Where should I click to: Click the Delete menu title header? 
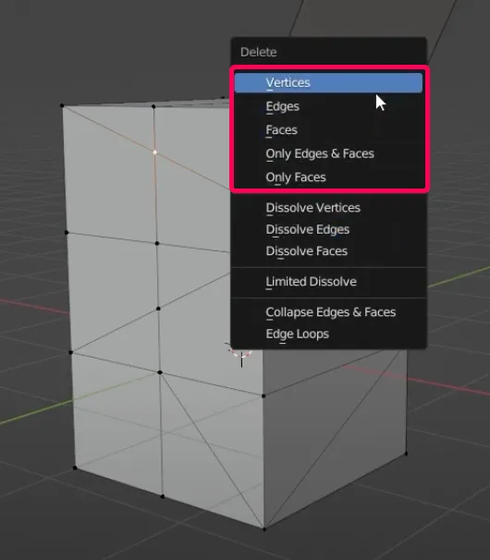(258, 52)
